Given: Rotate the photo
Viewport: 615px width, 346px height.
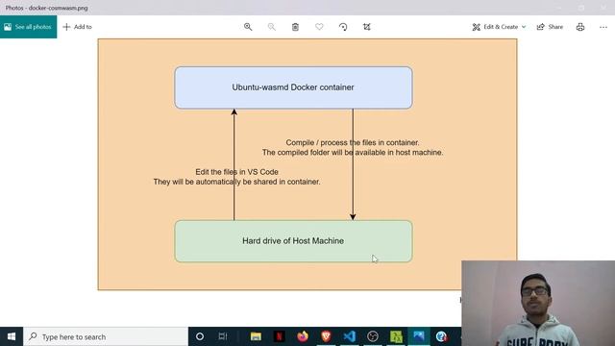Looking at the screenshot, I should [343, 27].
